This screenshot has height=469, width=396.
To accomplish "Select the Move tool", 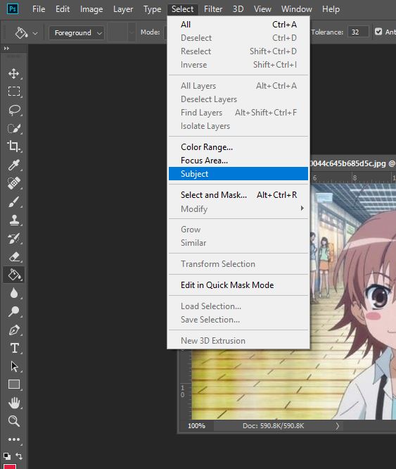I will (14, 73).
